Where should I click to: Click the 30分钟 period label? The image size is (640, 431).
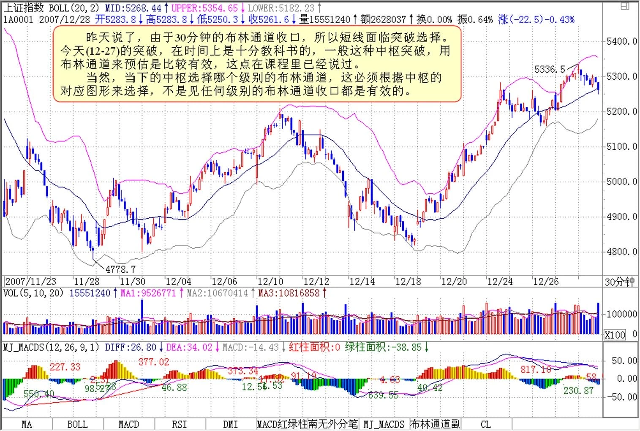coord(619,282)
